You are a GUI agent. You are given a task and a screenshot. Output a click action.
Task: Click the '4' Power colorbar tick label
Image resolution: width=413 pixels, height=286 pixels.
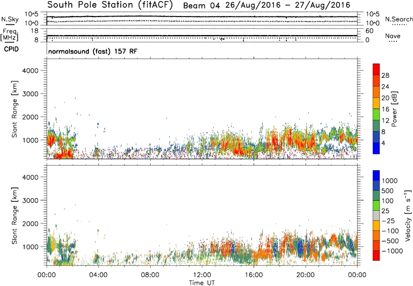tap(383, 143)
